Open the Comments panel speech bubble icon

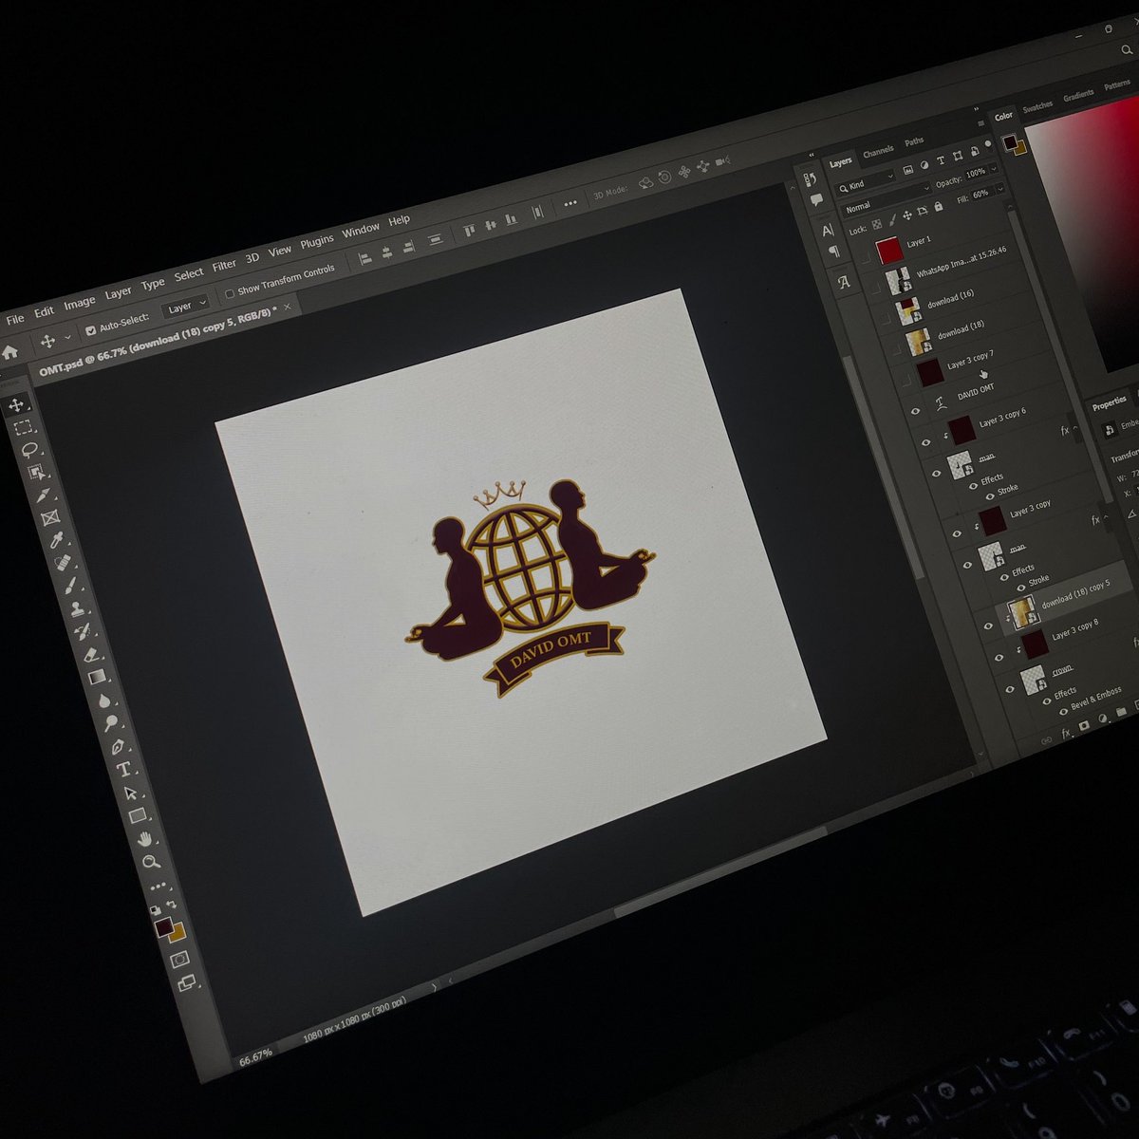[816, 201]
